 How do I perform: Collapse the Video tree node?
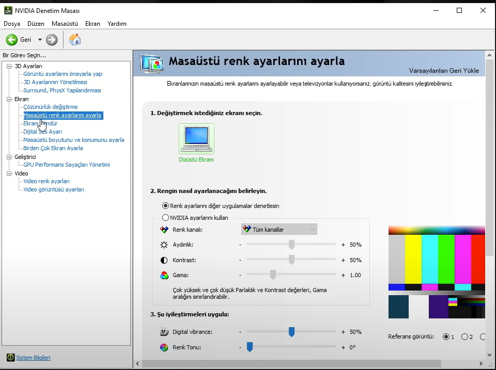coord(9,173)
